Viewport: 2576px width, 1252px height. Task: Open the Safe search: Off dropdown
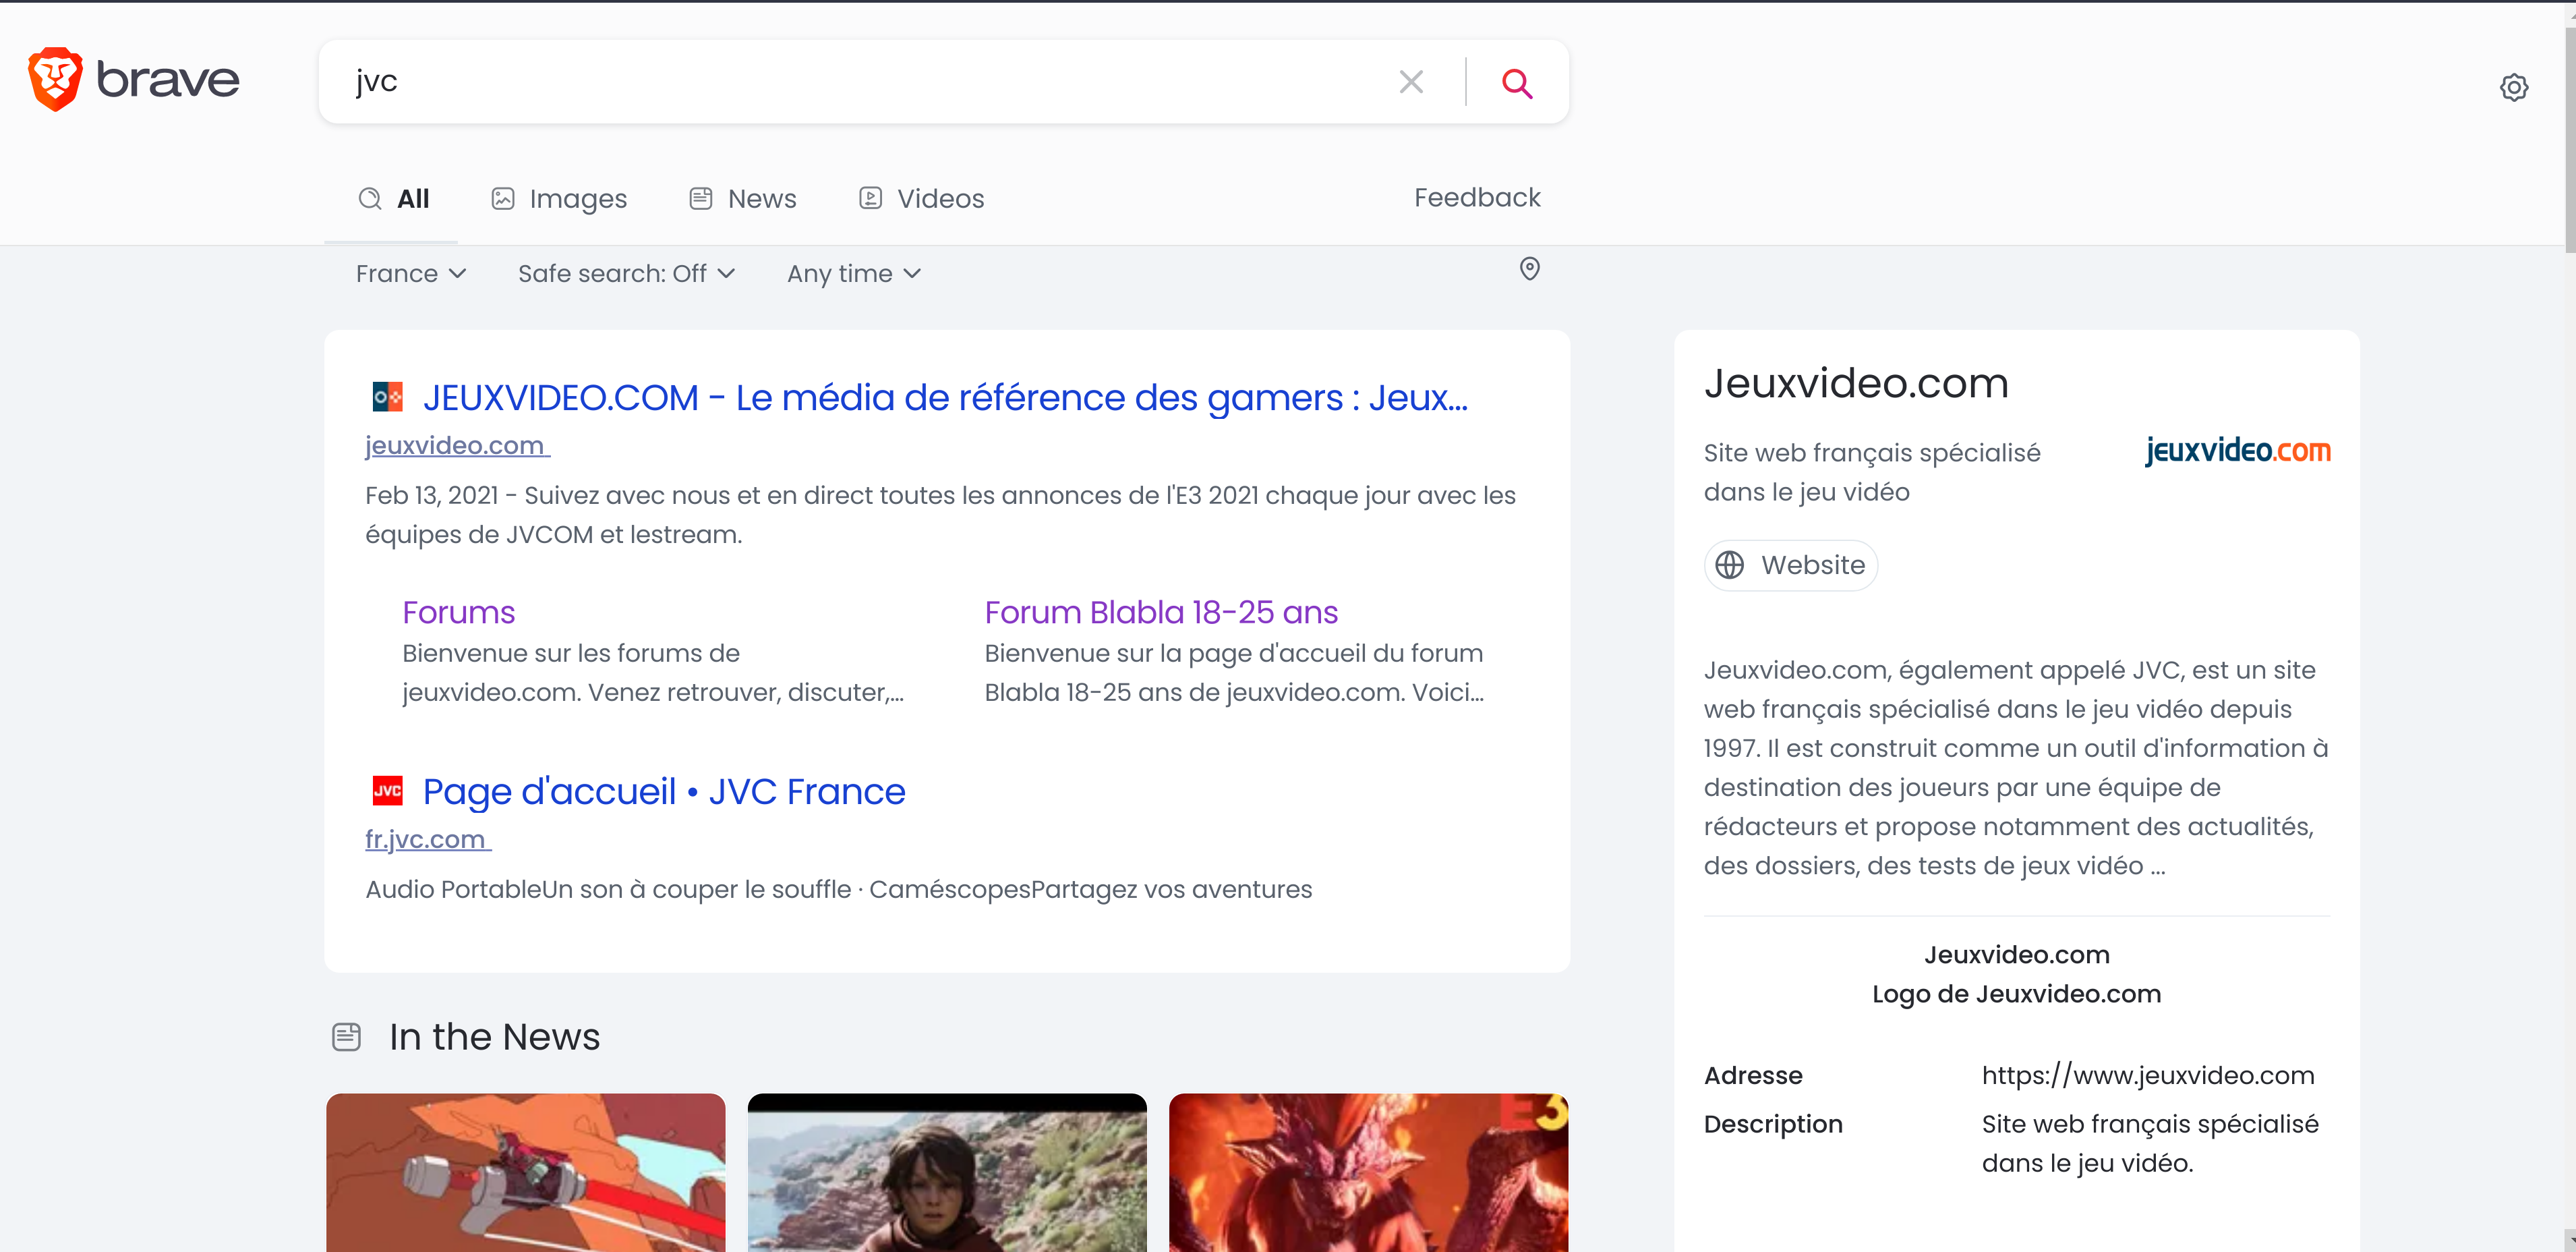626,274
